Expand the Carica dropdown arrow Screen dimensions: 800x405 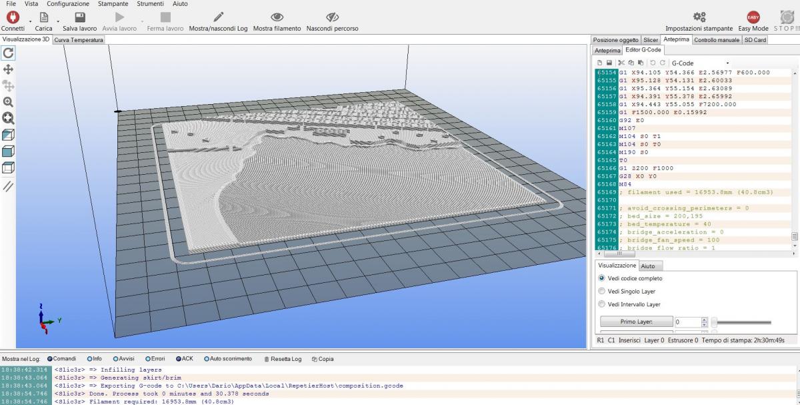point(57,21)
